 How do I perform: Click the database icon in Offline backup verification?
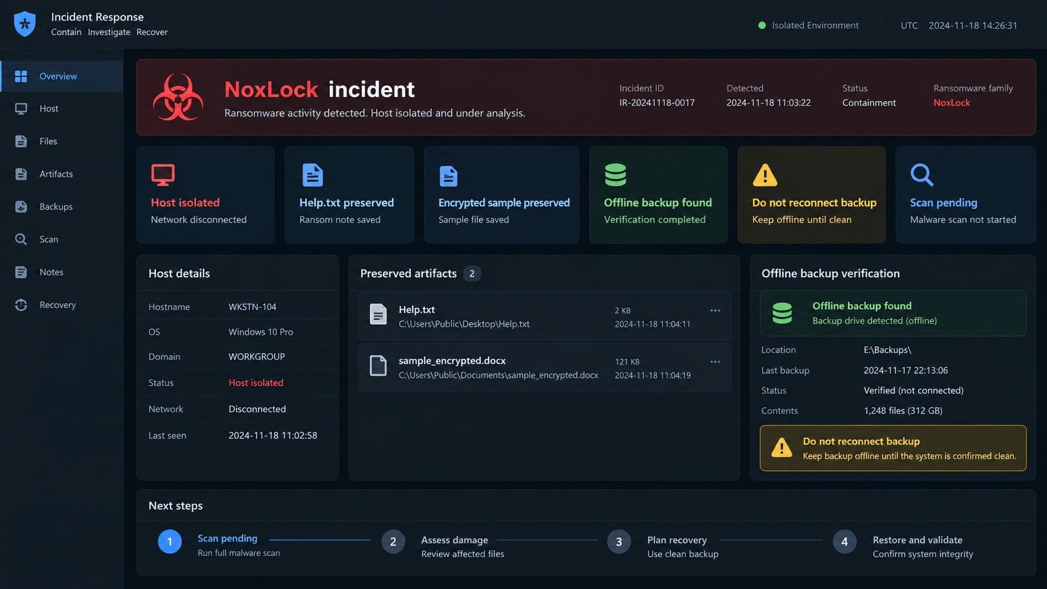point(782,313)
